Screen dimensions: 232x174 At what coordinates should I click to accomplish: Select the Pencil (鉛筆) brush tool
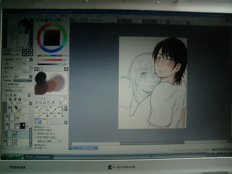(x=38, y=109)
